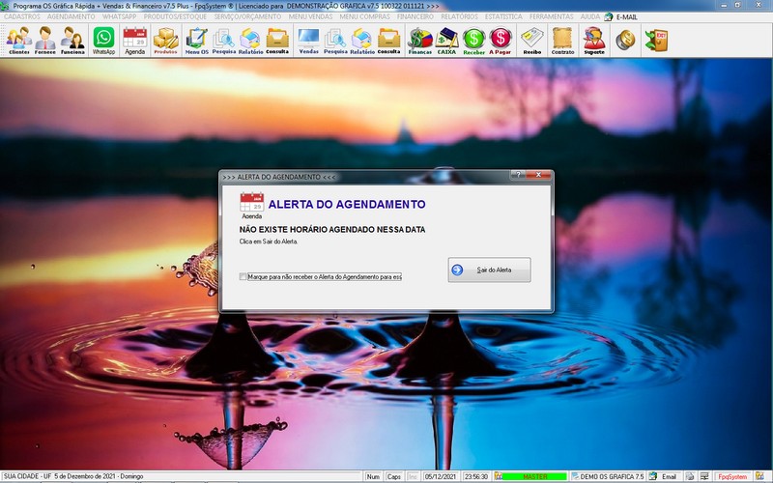Tick the 'Marque para não receber o Alerta' checkbox
The height and width of the screenshot is (483, 773).
click(x=243, y=277)
